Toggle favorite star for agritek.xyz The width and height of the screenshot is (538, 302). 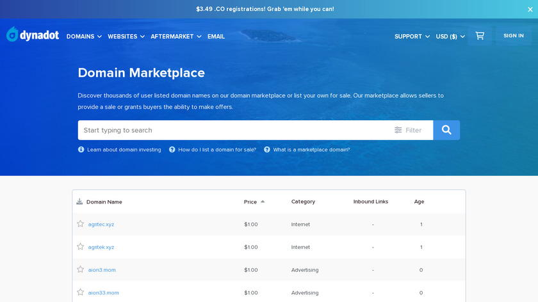pyautogui.click(x=80, y=247)
